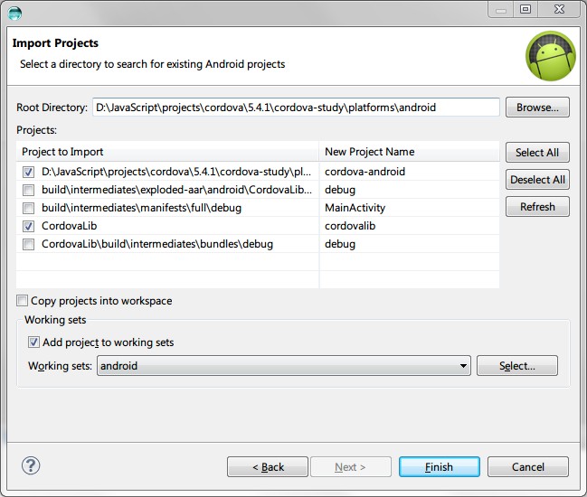
Task: Cancel the import dialog
Action: click(528, 466)
